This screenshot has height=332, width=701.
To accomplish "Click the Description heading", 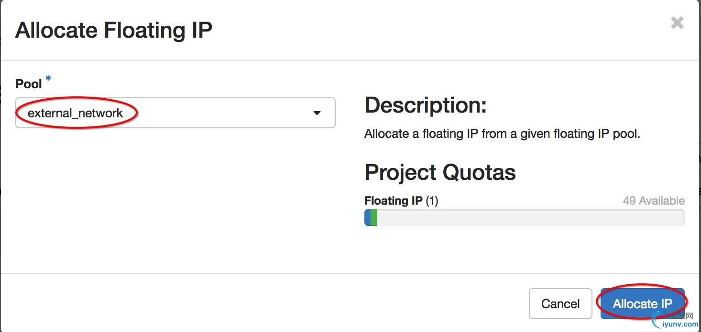I will 425,105.
